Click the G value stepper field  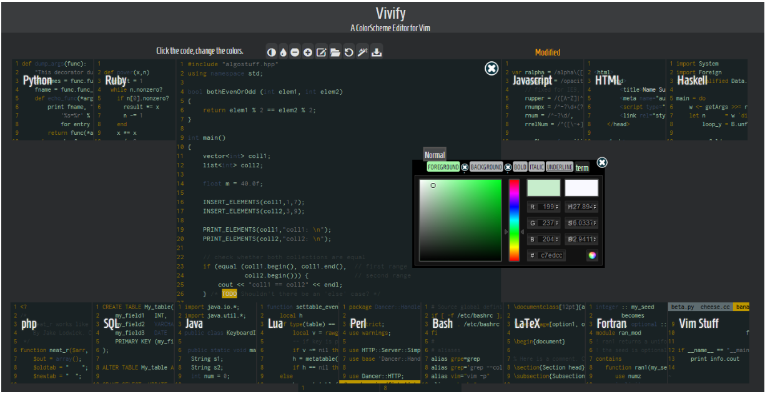(544, 223)
